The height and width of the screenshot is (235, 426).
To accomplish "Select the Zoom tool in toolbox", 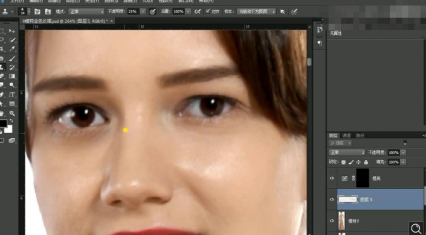I will coord(12,113).
